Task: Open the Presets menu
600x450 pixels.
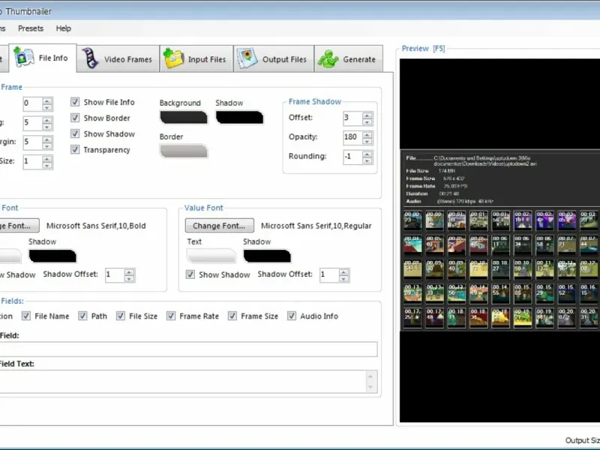Action: (31, 28)
